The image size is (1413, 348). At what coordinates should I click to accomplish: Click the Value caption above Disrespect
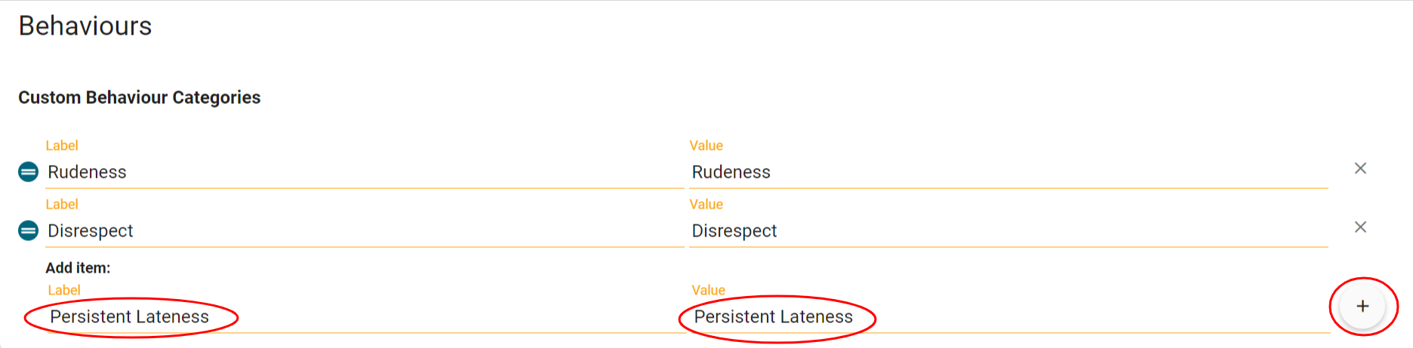pos(706,204)
